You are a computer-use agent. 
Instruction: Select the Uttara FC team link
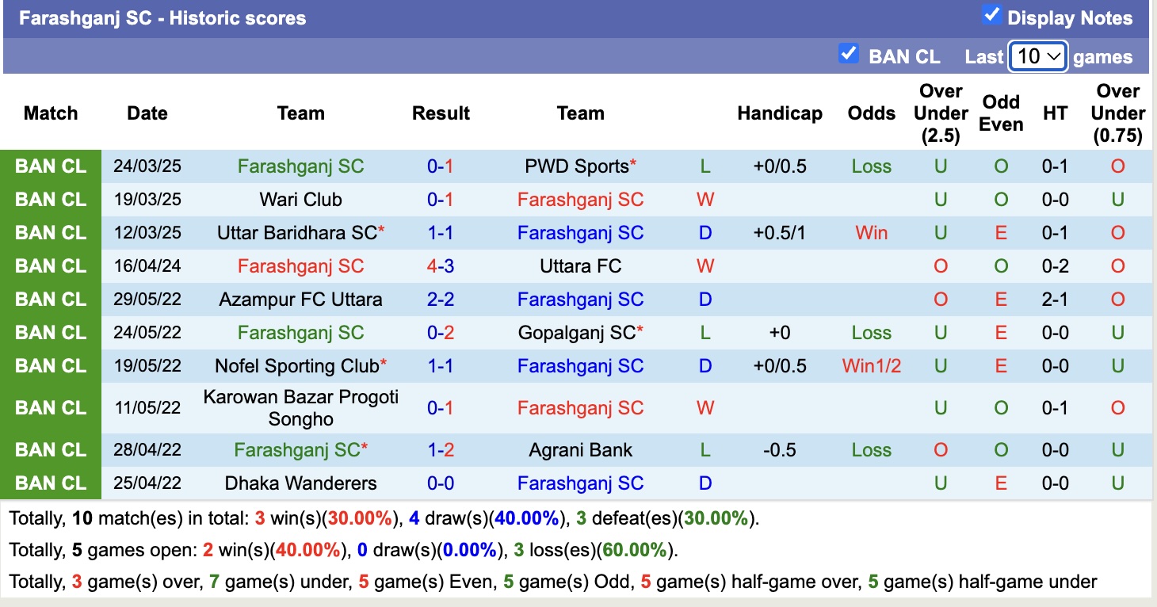pos(581,266)
